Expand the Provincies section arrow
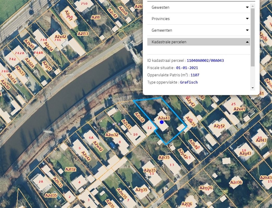Screen dimensions: 272x208 coord(247,19)
